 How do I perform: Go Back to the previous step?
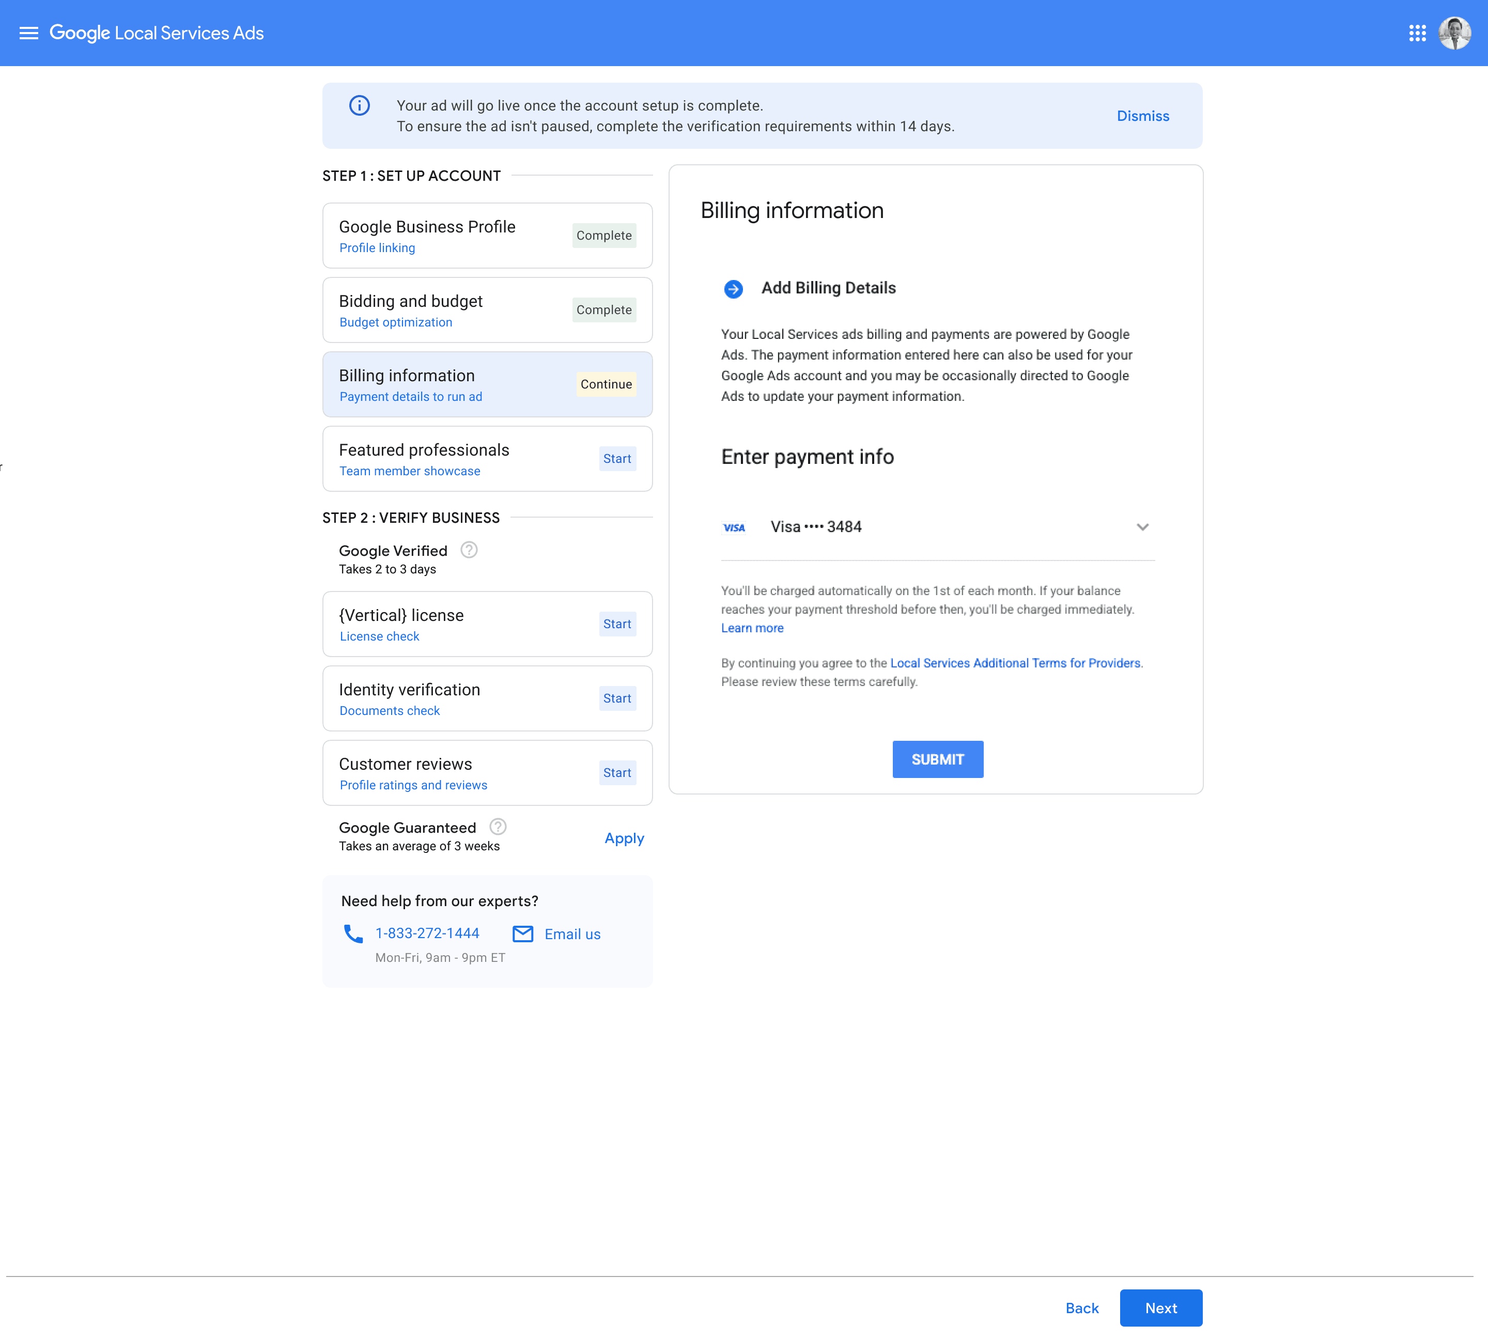tap(1082, 1308)
